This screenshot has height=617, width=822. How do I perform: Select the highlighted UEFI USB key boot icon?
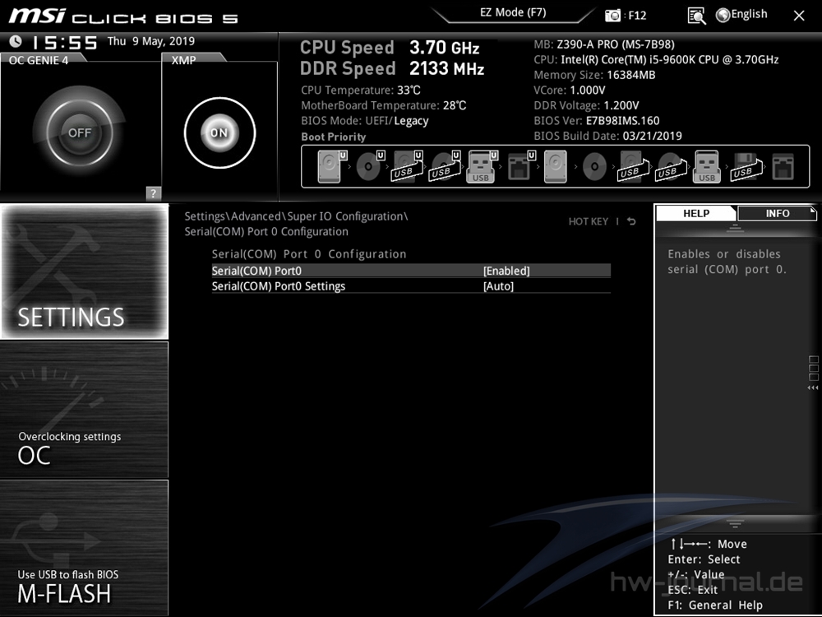coord(481,167)
